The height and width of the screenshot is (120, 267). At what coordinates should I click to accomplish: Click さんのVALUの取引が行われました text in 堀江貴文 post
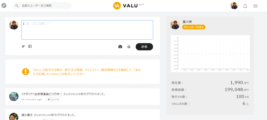coord(55,115)
